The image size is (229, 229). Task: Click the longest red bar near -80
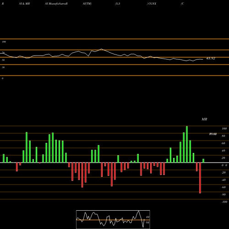click(x=200, y=178)
